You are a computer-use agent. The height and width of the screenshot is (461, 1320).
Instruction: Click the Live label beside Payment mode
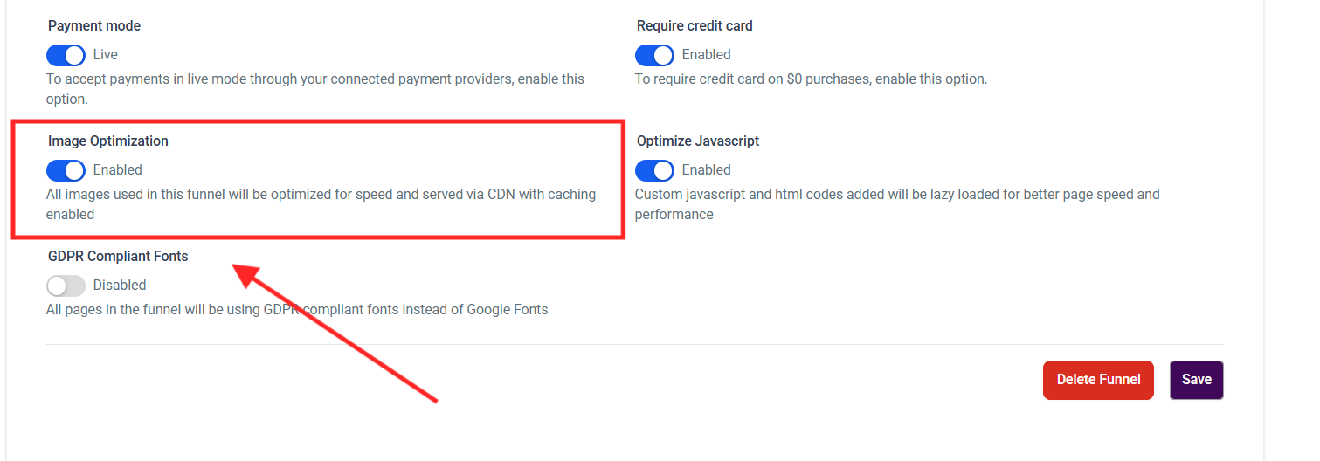pyautogui.click(x=106, y=55)
